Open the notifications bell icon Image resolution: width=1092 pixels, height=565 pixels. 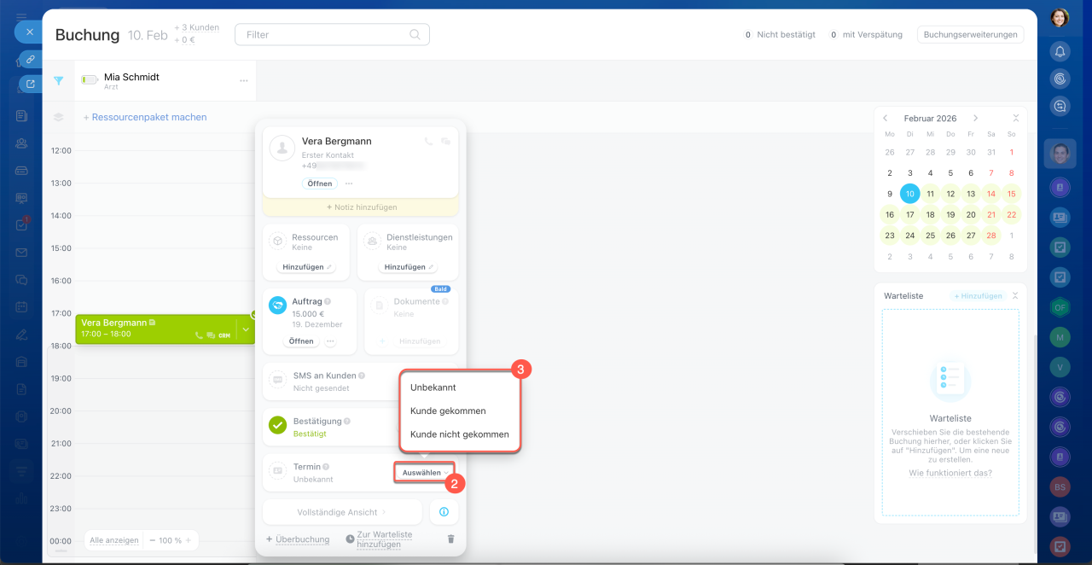pos(1060,51)
